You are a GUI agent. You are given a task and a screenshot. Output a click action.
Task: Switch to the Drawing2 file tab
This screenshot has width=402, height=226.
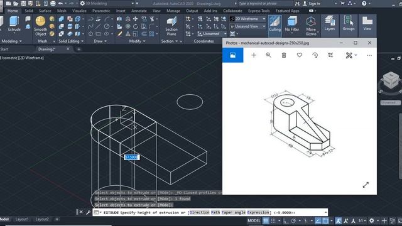click(x=46, y=49)
